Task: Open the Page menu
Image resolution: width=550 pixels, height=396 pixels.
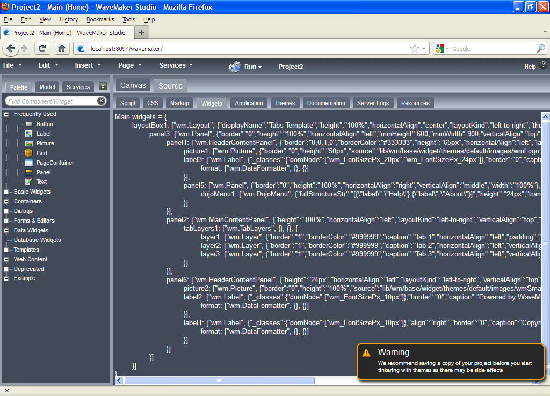Action: coord(130,65)
